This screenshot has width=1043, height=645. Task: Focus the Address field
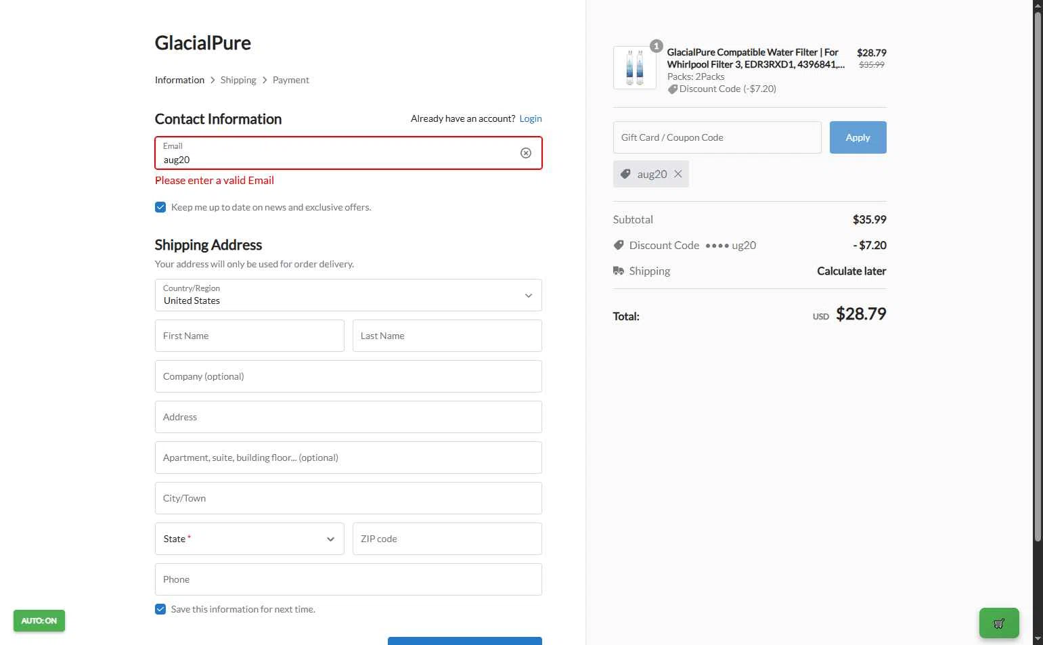(x=349, y=417)
